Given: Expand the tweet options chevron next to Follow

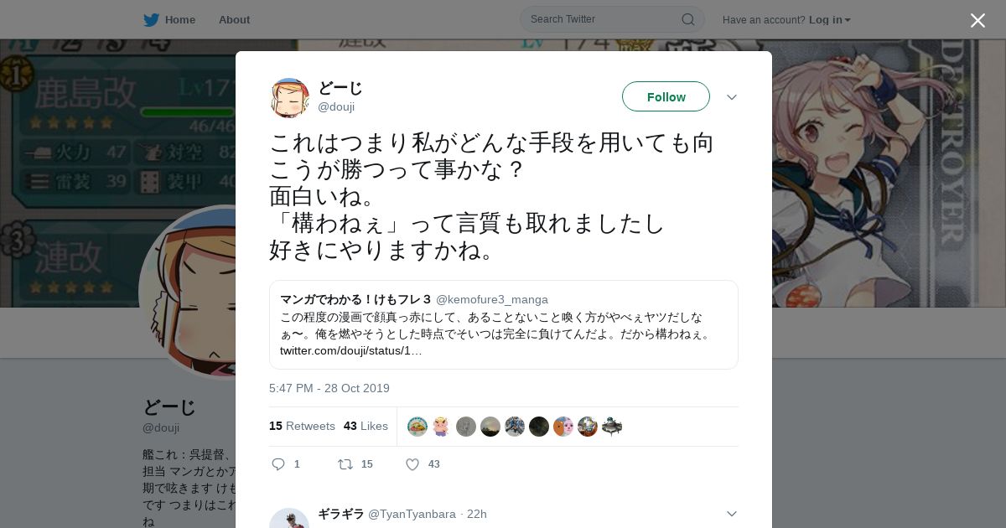Looking at the screenshot, I should pyautogui.click(x=732, y=97).
